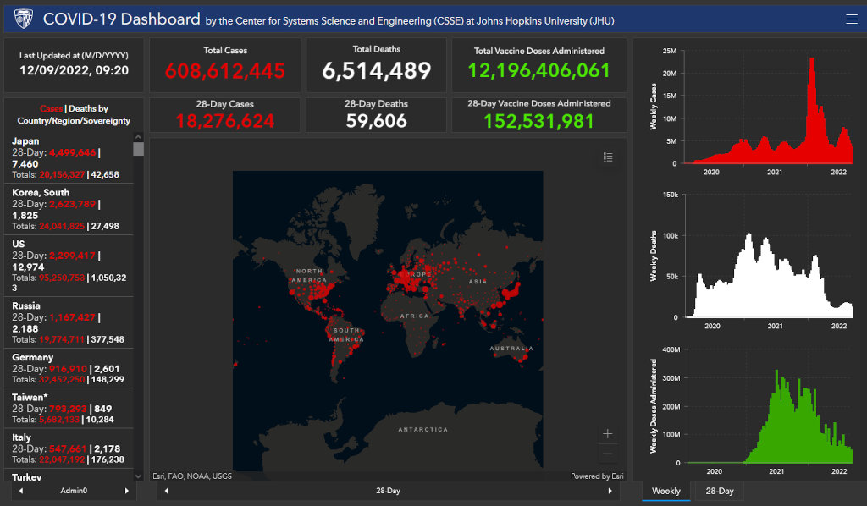Click Australia label on map
867x506 pixels.
click(511, 349)
